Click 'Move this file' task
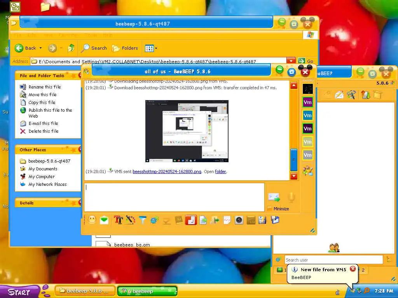 click(x=42, y=95)
